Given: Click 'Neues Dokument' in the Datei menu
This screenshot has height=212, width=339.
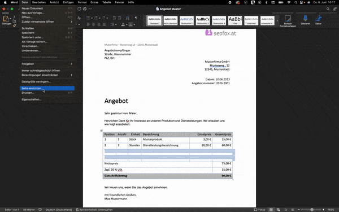Looking at the screenshot, I should tap(47, 8).
